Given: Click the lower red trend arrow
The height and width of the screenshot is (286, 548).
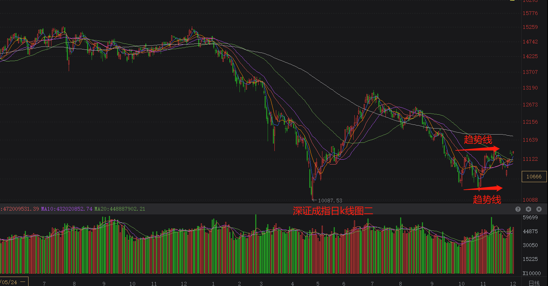Looking at the screenshot, I should pyautogui.click(x=483, y=188).
